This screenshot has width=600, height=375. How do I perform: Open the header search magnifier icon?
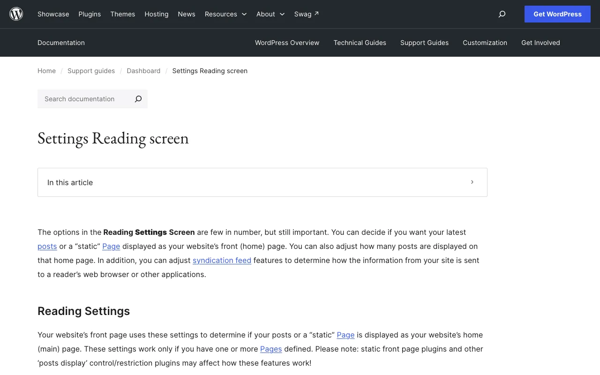tap(502, 14)
